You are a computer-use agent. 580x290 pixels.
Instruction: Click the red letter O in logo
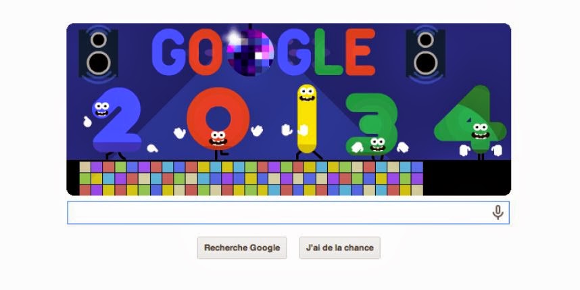pyautogui.click(x=206, y=52)
